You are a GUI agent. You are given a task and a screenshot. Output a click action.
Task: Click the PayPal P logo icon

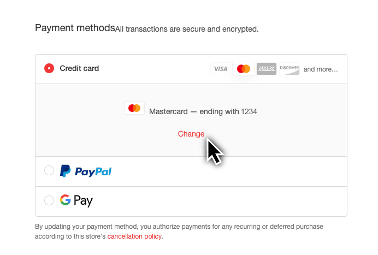65,171
